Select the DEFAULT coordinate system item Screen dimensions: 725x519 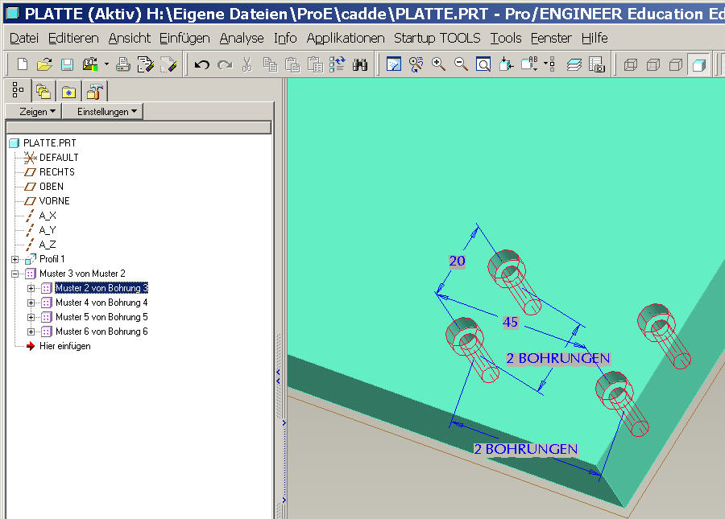[x=59, y=158]
